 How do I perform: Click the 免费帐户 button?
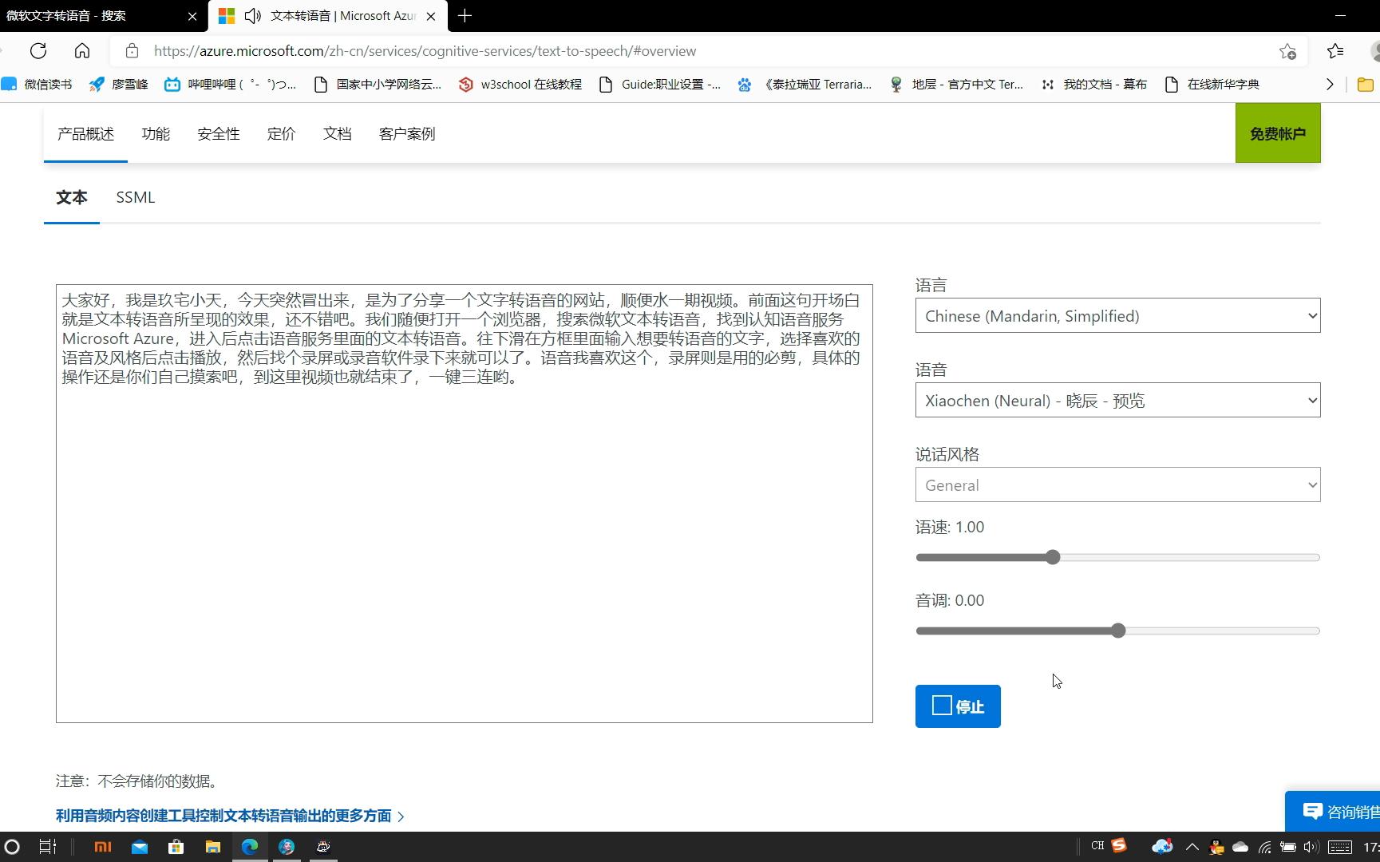[1278, 133]
